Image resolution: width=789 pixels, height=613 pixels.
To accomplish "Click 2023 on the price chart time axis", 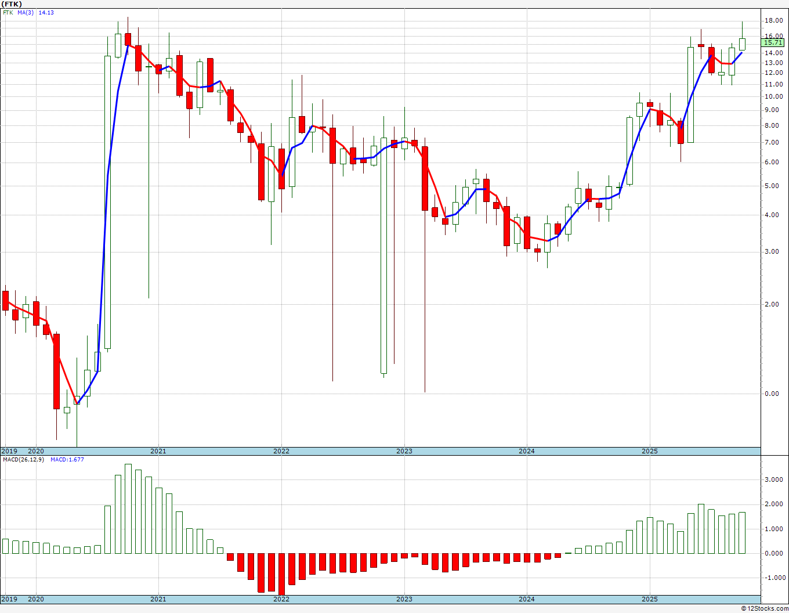I will click(404, 451).
